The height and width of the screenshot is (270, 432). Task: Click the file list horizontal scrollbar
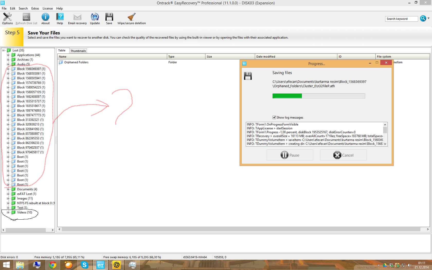244,229
